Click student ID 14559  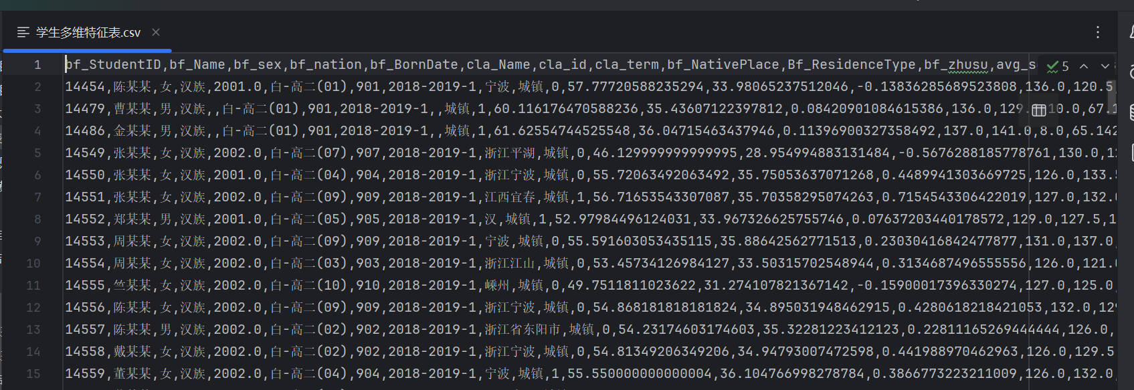tap(85, 374)
